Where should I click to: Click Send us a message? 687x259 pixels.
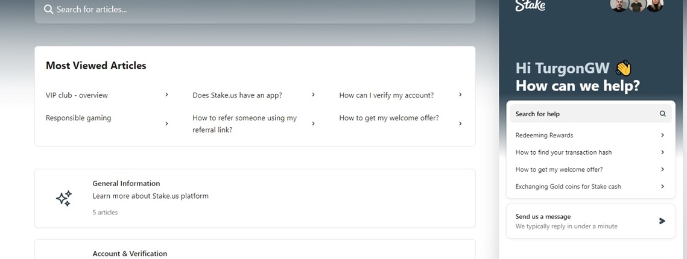[x=590, y=221]
